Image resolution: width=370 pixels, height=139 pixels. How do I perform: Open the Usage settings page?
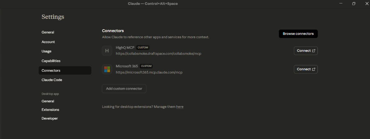pyautogui.click(x=47, y=51)
